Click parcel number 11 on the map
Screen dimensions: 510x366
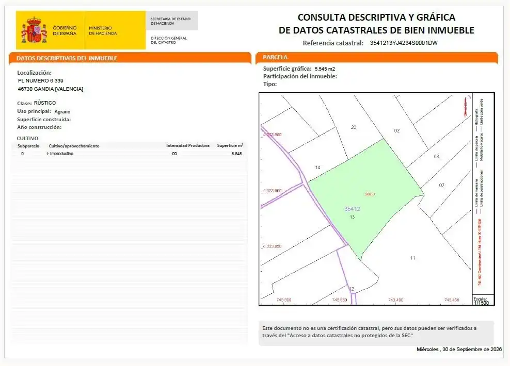(x=412, y=258)
